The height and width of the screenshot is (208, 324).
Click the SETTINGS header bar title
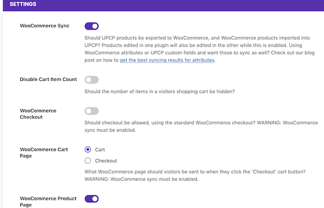coord(23,4)
